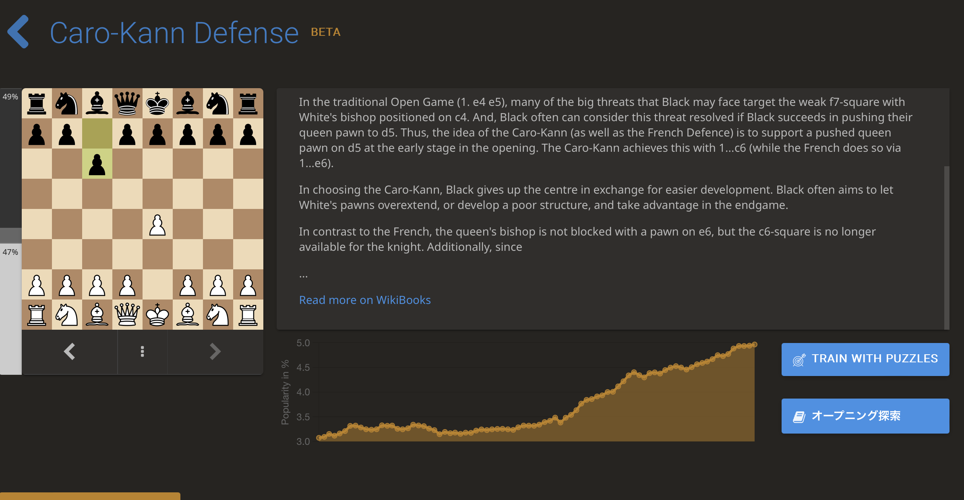Viewport: 964px width, 500px height.
Task: Step back one move with the board's left arrow
Action: coord(69,351)
